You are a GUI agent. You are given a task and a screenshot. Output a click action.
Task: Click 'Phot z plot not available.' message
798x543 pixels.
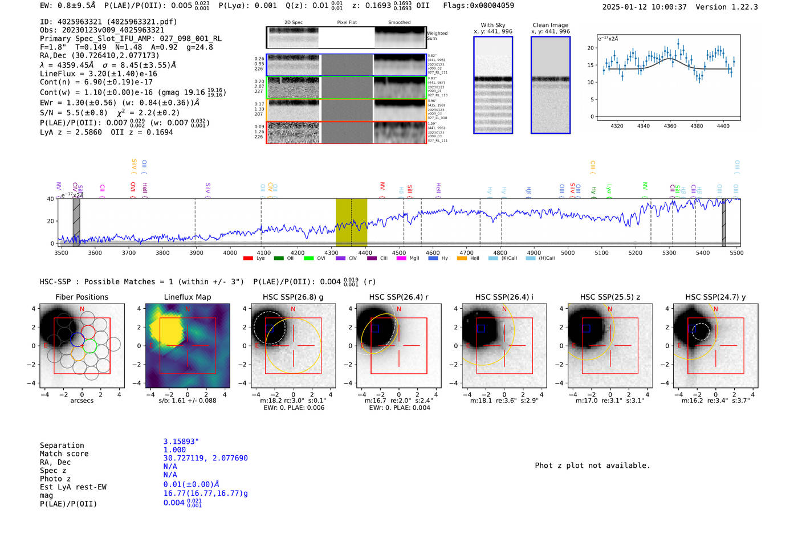pos(592,466)
